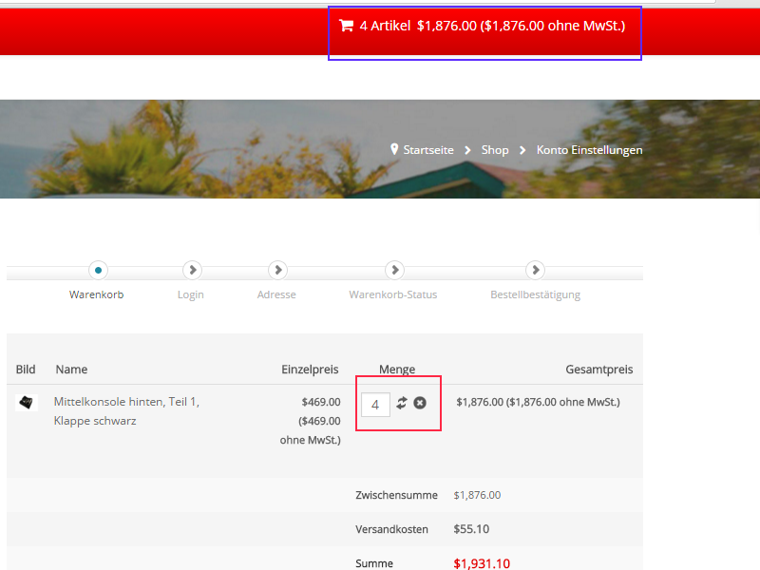Screen dimensions: 760x570
Task: Click the Versandkosten label
Action: pos(391,529)
